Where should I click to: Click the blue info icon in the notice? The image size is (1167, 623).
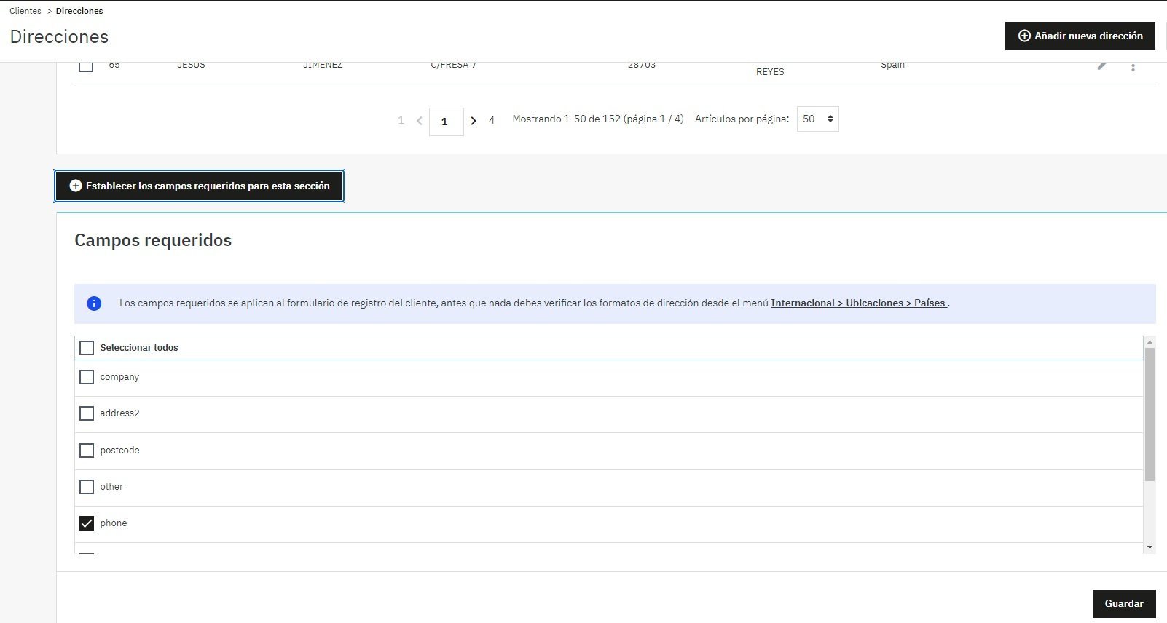(x=94, y=303)
